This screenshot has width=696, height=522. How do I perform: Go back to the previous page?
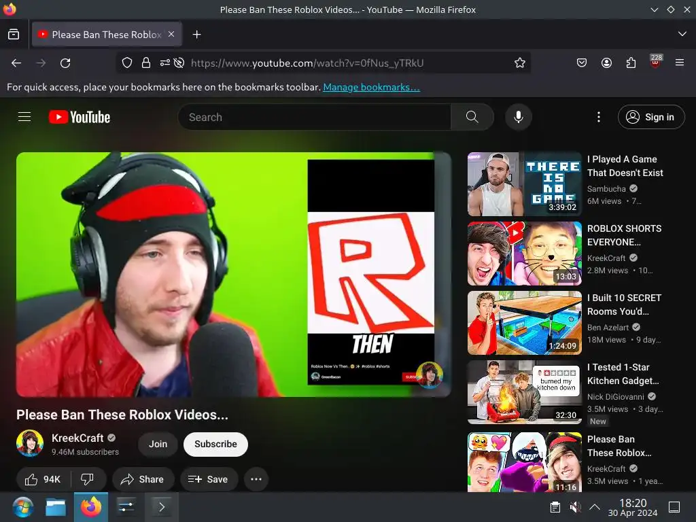[x=16, y=63]
